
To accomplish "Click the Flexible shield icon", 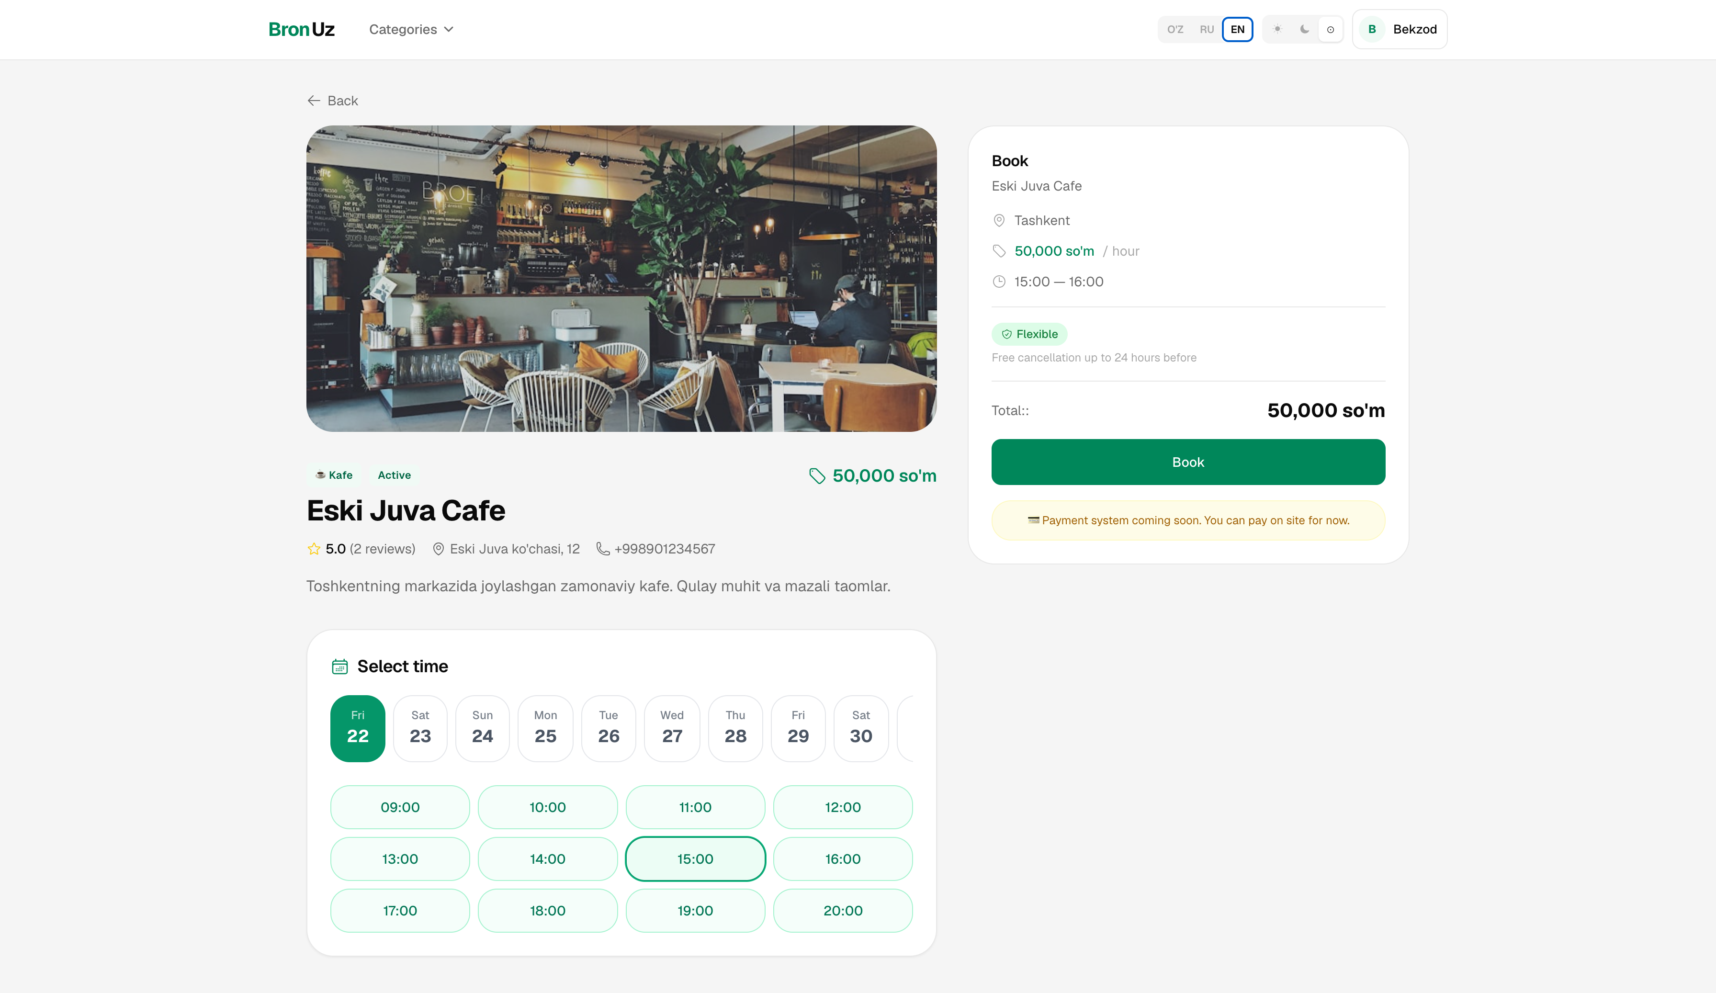I will point(1006,334).
